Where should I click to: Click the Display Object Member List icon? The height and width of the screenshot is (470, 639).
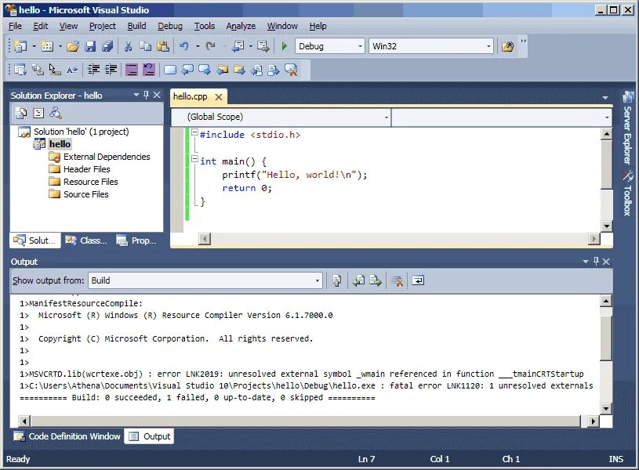click(20, 70)
